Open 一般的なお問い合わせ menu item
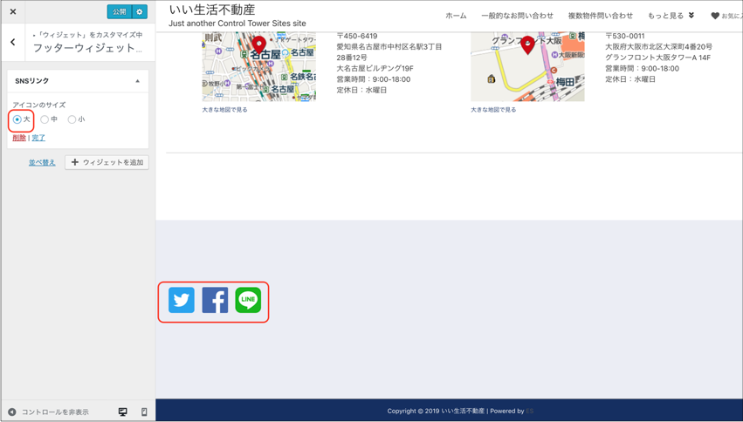 (518, 16)
